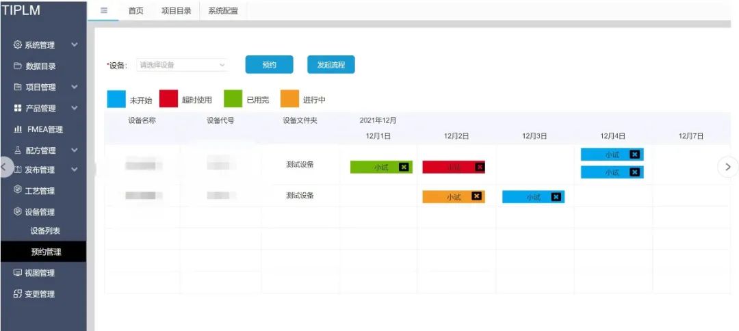Expand the 产品管理 sidebar section

(x=74, y=108)
